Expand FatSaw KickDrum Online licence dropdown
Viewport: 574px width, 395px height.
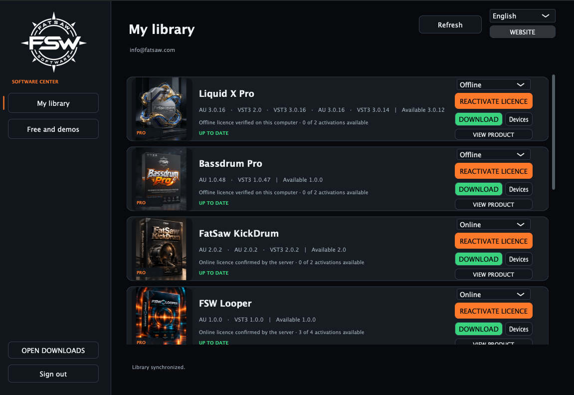pos(493,225)
